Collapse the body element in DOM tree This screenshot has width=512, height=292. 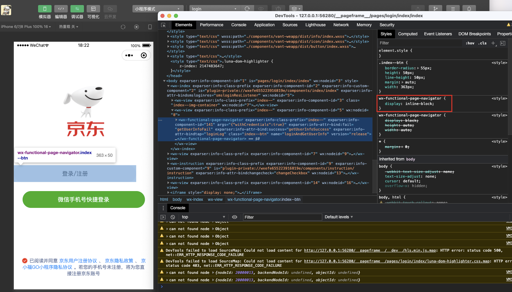tap(164, 81)
